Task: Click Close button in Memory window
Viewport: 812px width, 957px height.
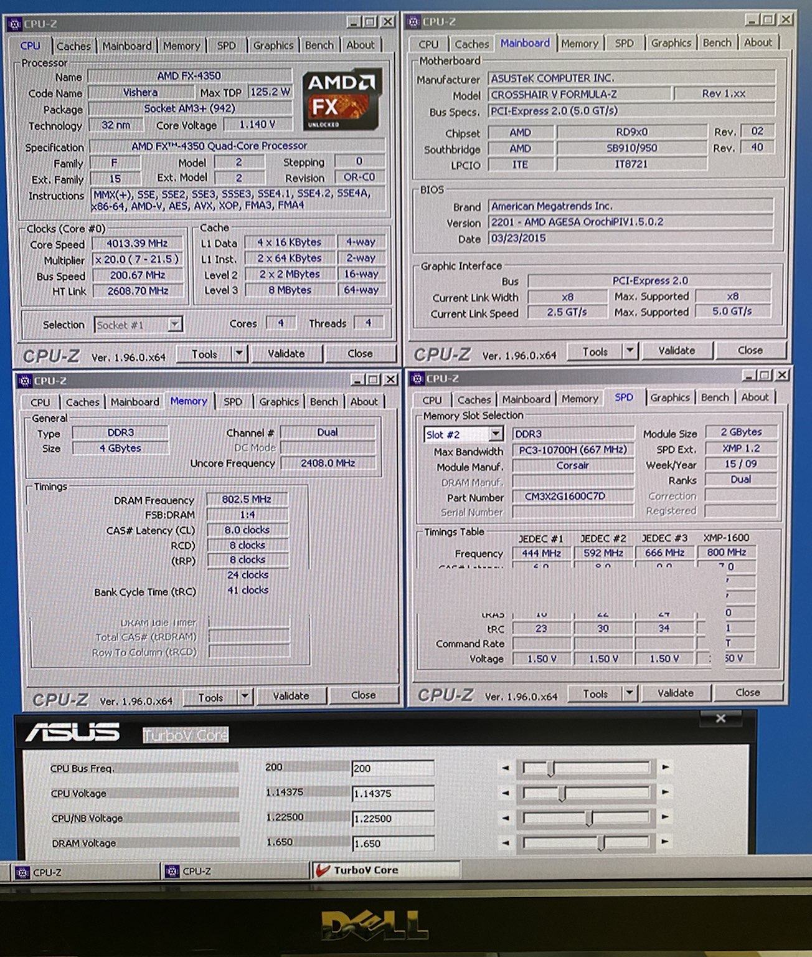Action: tap(363, 695)
